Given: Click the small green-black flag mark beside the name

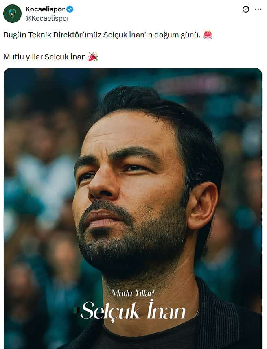Looking at the screenshot, I should 77,310.
